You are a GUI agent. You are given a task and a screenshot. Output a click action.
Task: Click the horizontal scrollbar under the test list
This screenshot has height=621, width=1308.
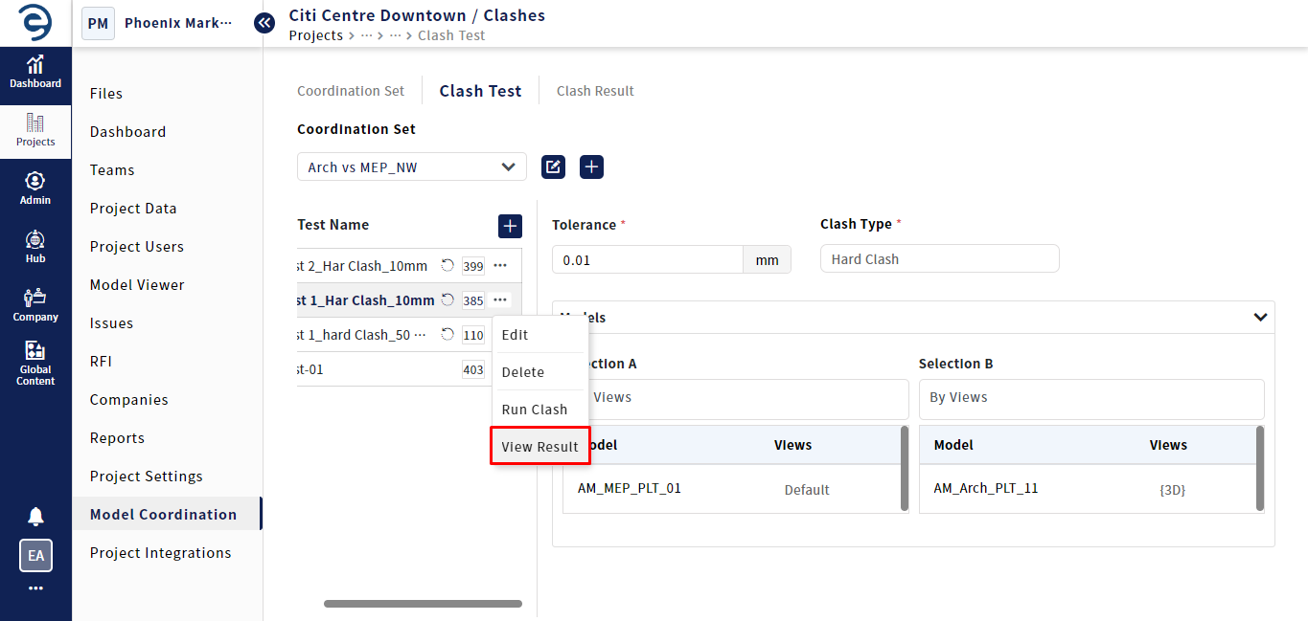[423, 604]
